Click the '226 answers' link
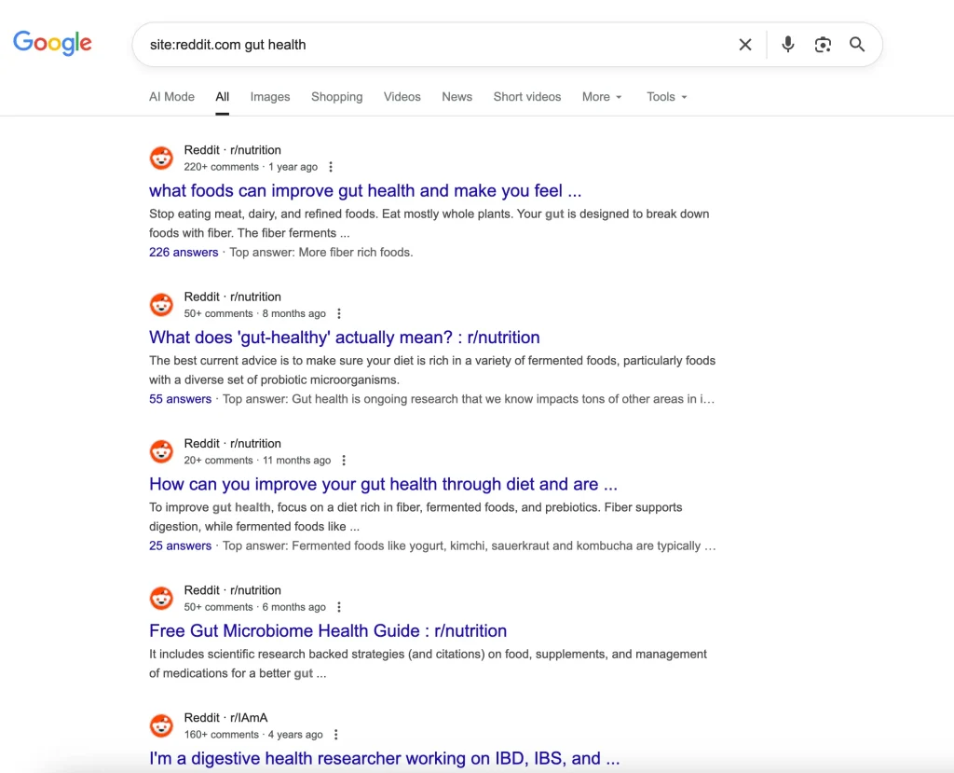Viewport: 954px width, 773px height. point(184,253)
